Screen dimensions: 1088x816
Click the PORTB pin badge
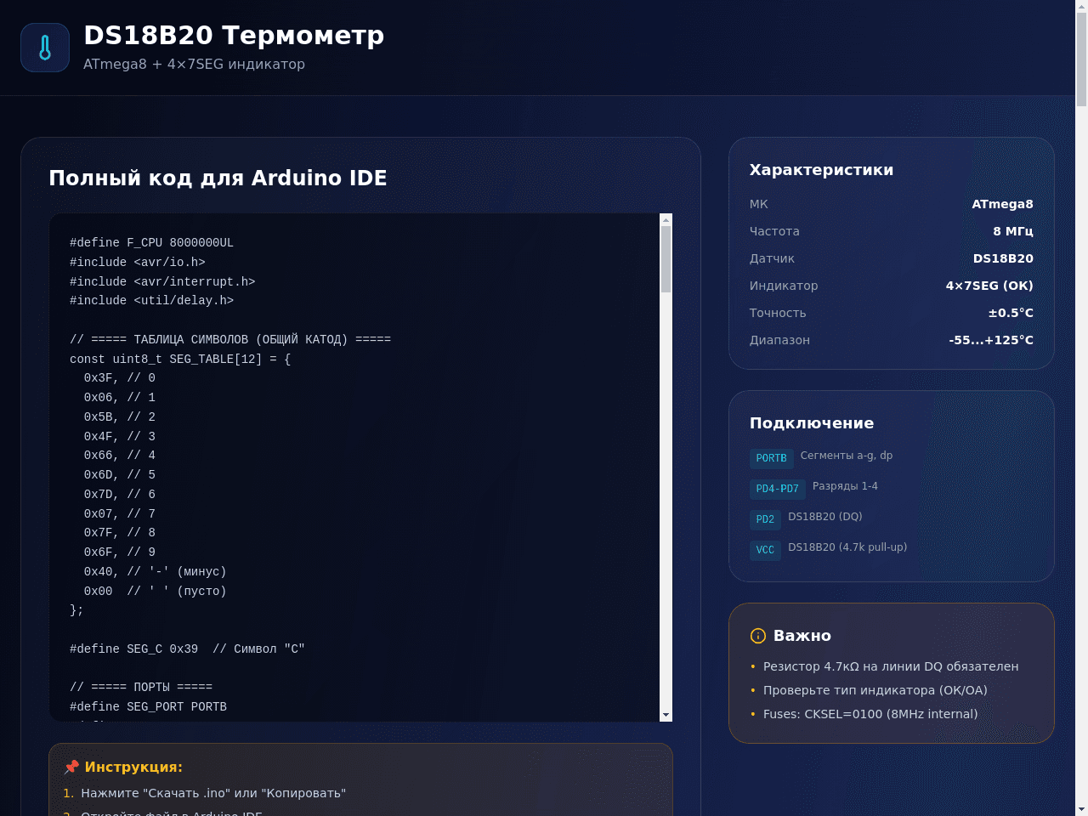click(x=772, y=458)
